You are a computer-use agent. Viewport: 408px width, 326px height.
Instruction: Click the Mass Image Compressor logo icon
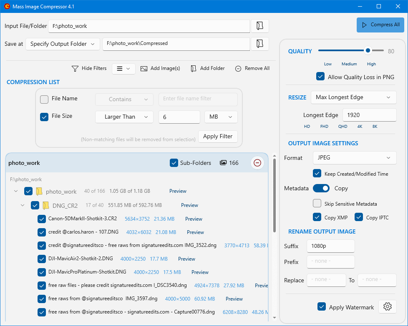coord(8,6)
